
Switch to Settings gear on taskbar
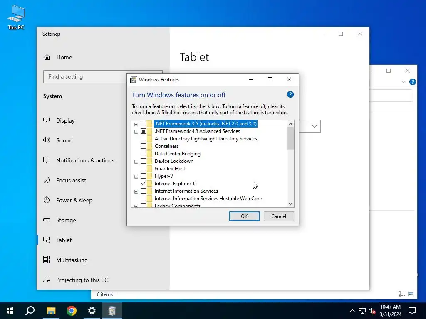92,311
